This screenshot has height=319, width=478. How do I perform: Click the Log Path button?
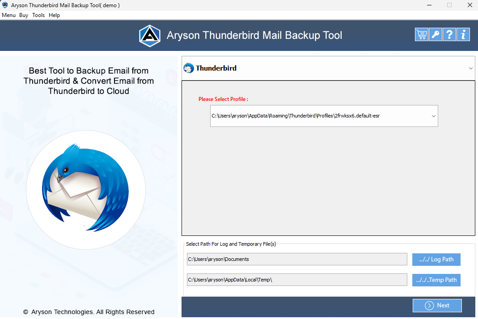(x=436, y=259)
